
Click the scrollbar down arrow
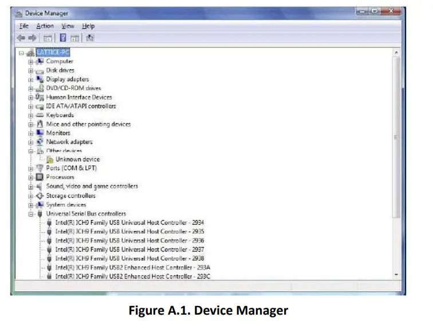click(x=396, y=275)
